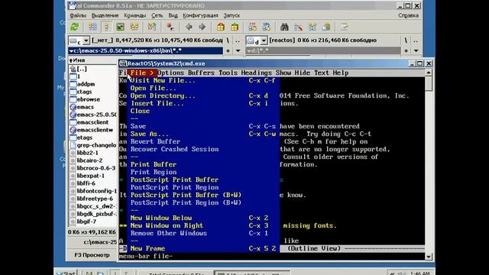Click the directory tree view icon
Screen dimensions: 489x275
pyautogui.click(x=134, y=27)
